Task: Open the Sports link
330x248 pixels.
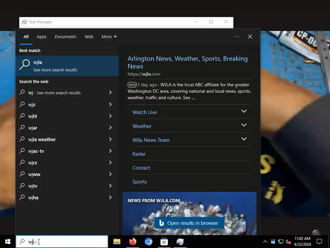Action: click(140, 182)
